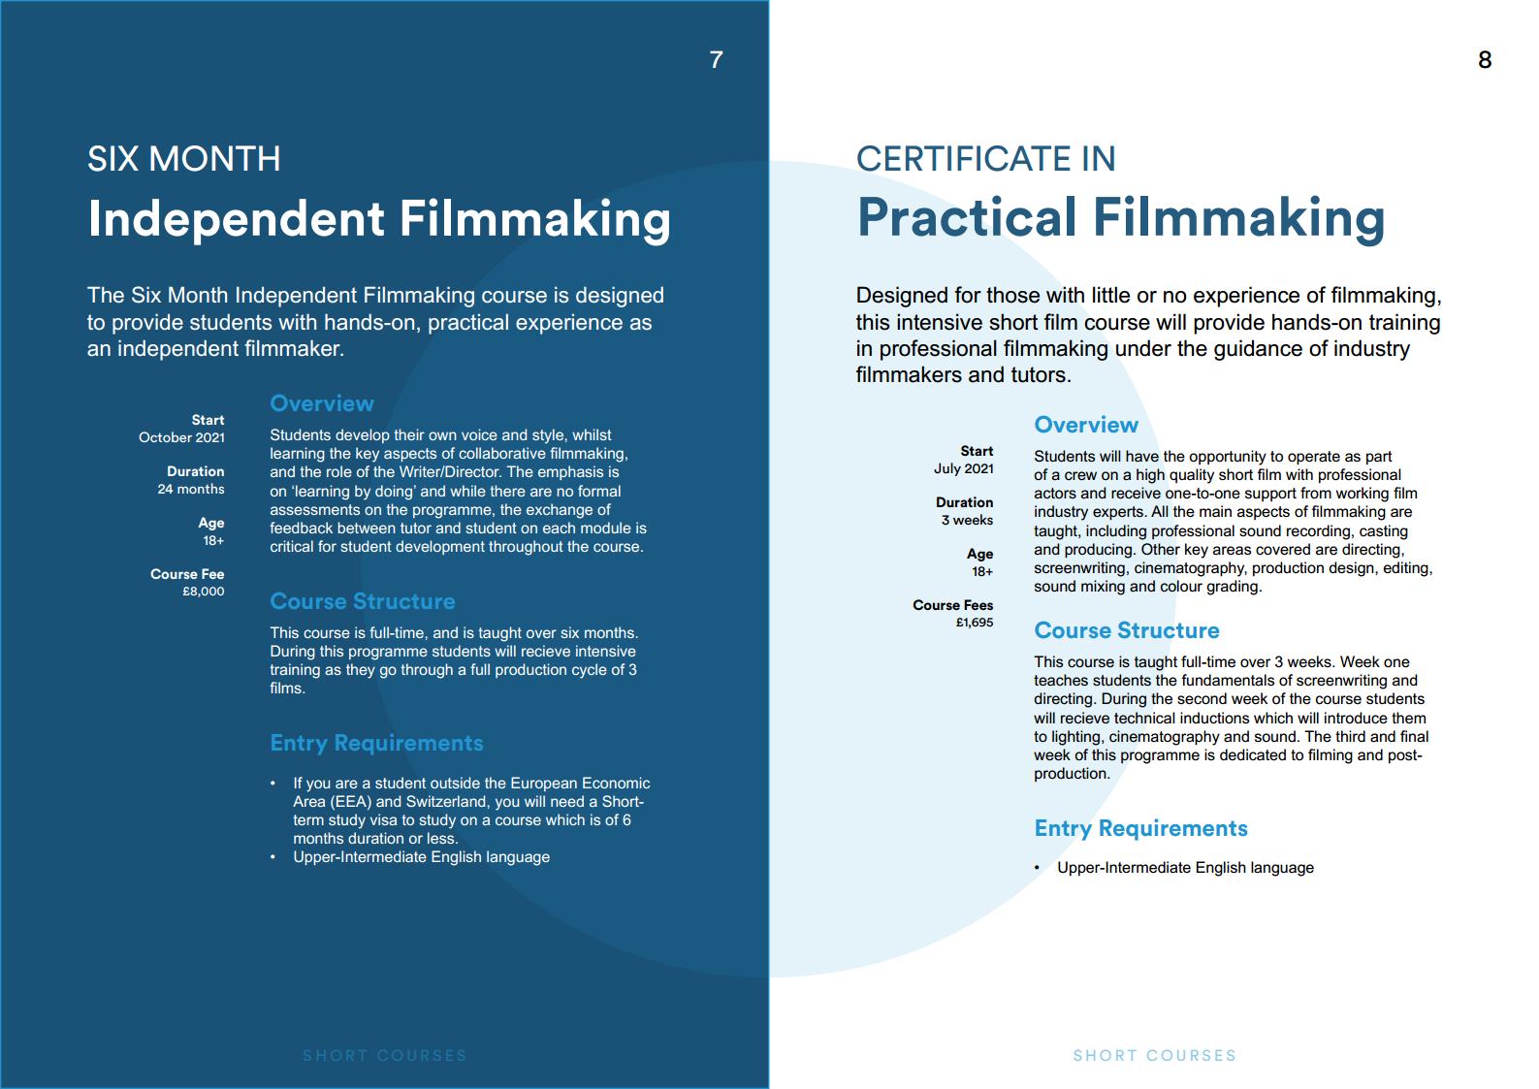
Task: Click the 'Course Fees' label on page 8
Action: coord(953,605)
